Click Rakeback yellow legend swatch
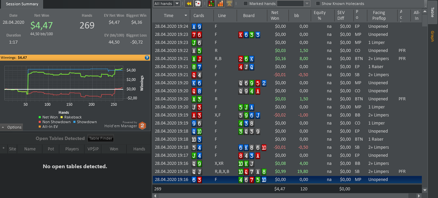This screenshot has height=198, width=438. click(62, 117)
